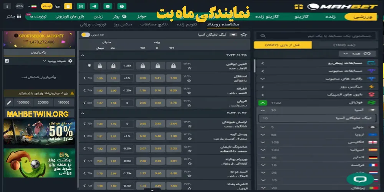
Task: Open the live chat bubble icon
Action: pyautogui.click(x=360, y=179)
